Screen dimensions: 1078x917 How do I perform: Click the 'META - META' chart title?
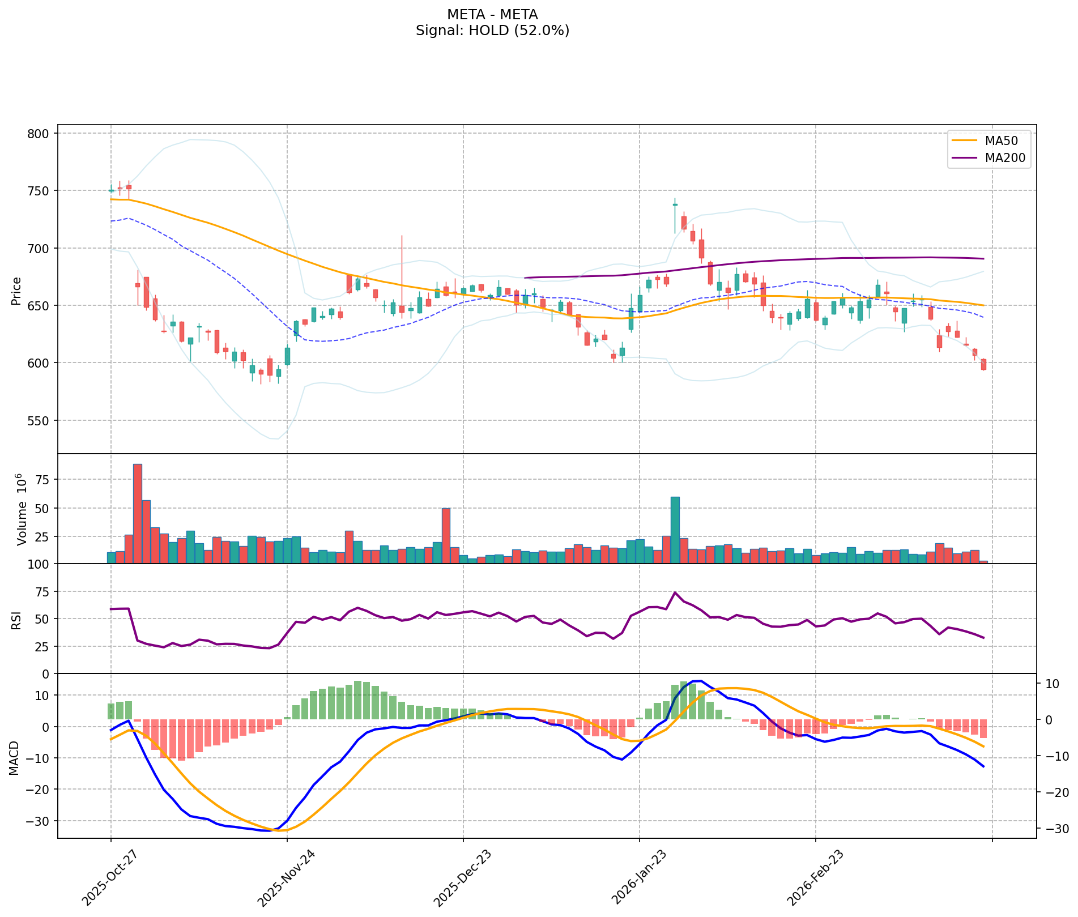click(492, 14)
